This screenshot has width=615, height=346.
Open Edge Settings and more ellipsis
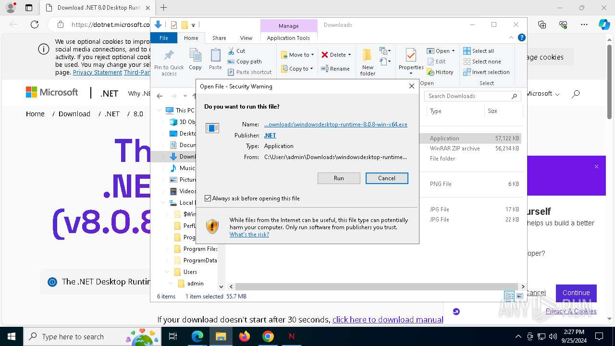pos(584,25)
